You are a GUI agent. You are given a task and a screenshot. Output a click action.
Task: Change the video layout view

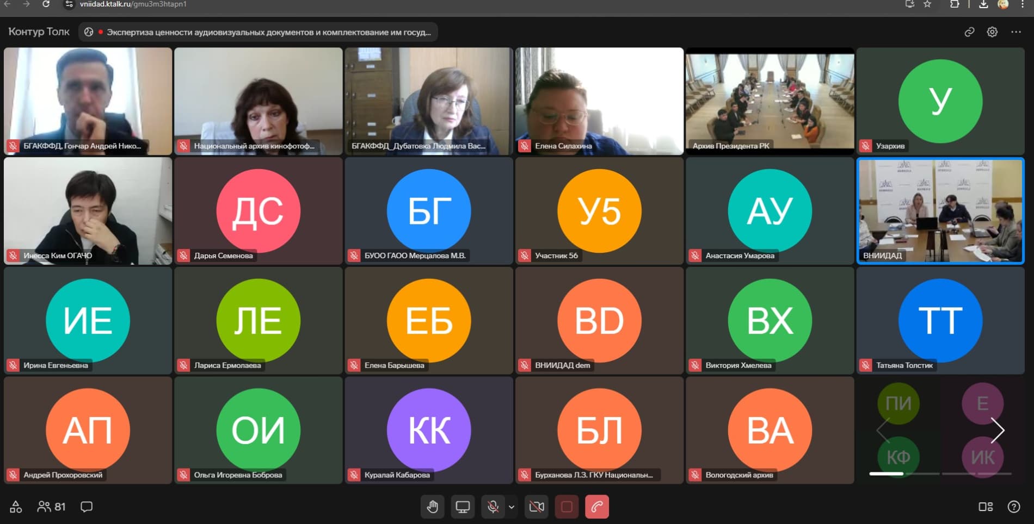coord(985,507)
